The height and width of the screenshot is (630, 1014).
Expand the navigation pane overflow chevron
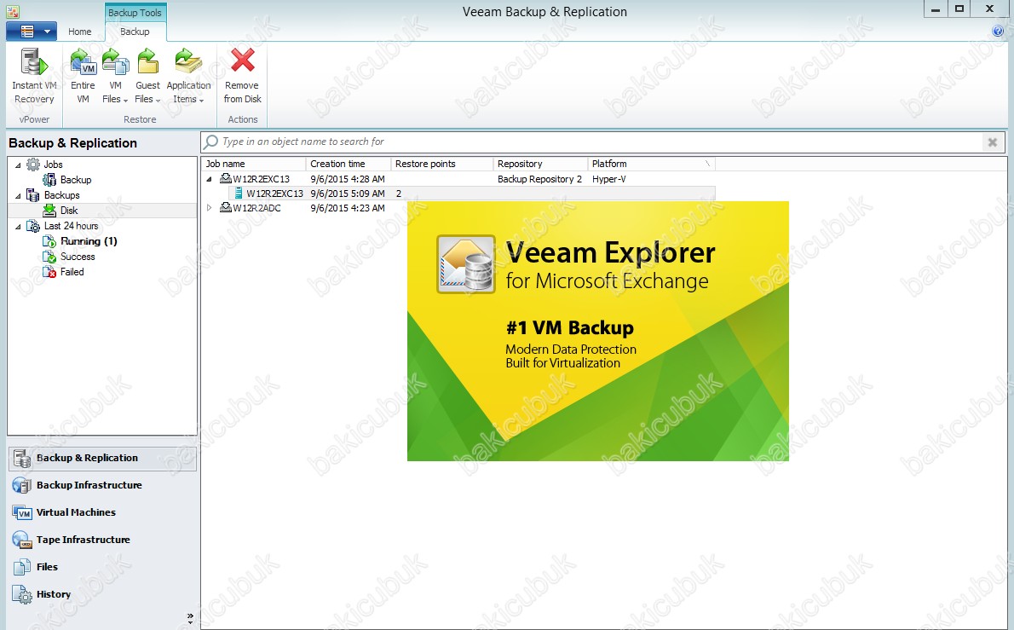190,618
